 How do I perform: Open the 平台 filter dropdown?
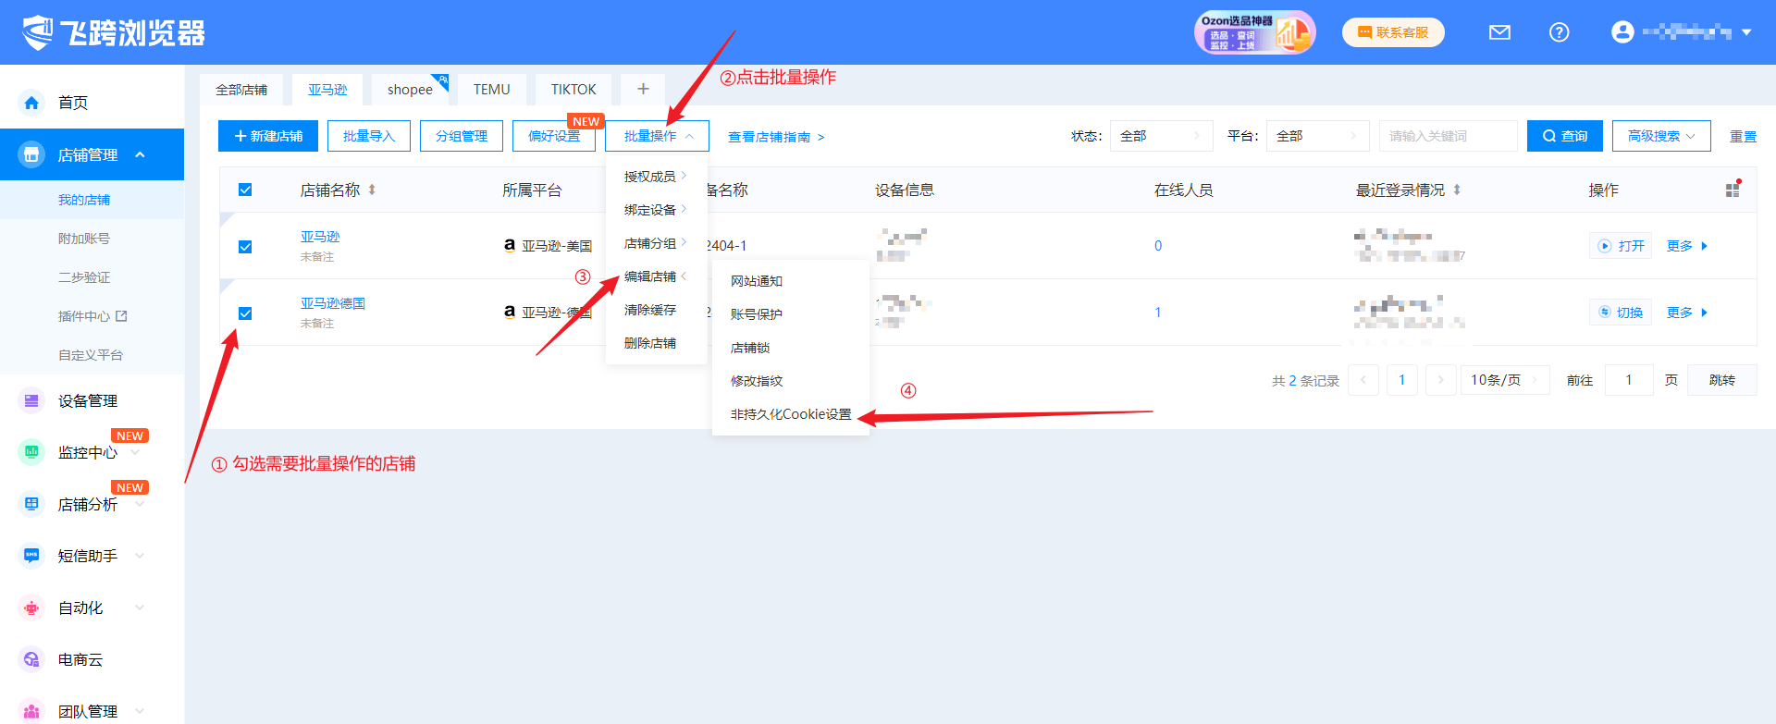(1317, 136)
